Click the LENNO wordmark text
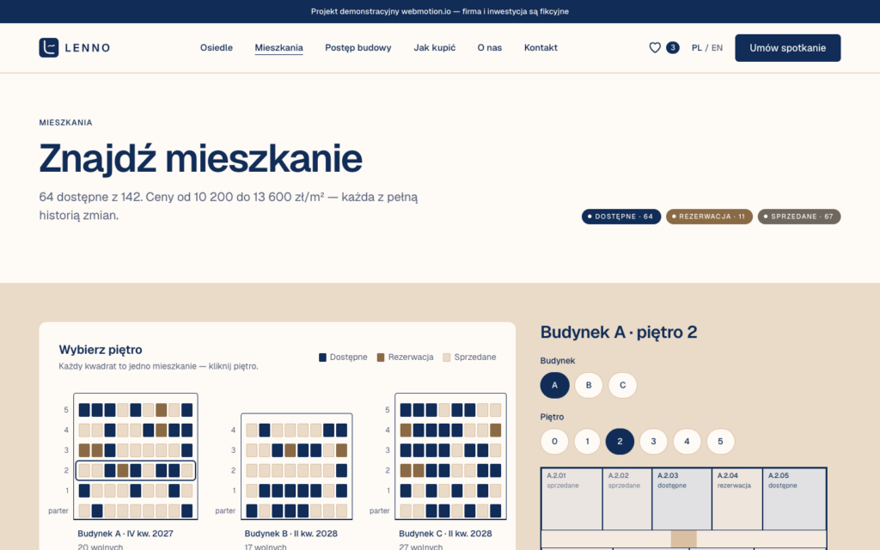The height and width of the screenshot is (550, 880). coord(88,48)
